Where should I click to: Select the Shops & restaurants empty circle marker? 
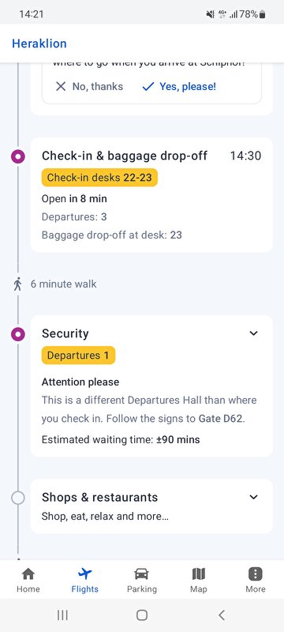17,498
